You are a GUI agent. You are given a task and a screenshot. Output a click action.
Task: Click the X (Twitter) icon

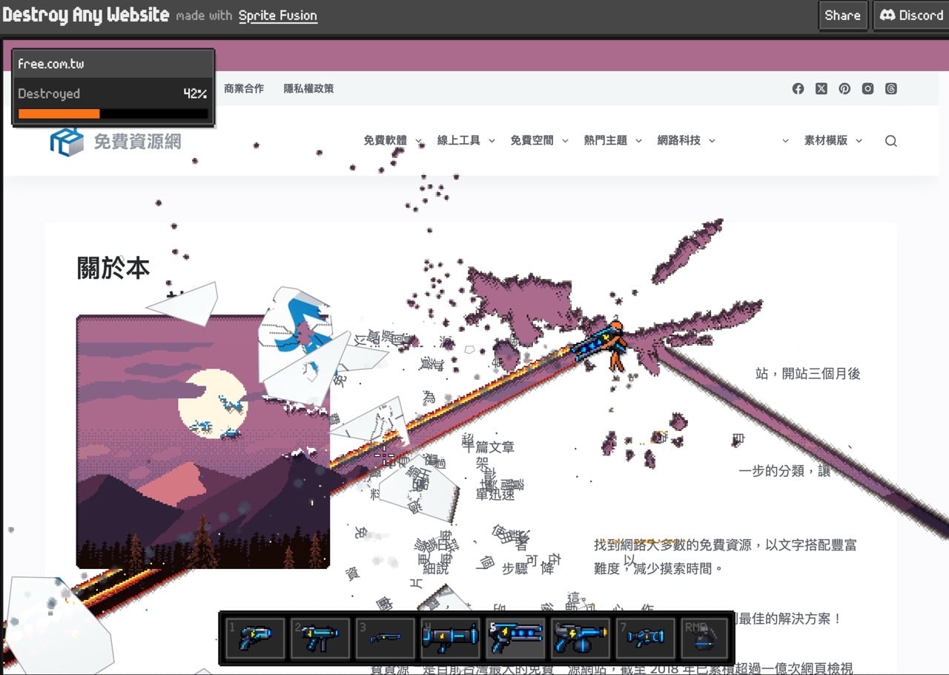tap(821, 88)
